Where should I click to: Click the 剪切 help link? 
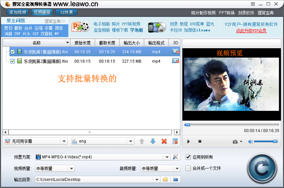[8, 28]
